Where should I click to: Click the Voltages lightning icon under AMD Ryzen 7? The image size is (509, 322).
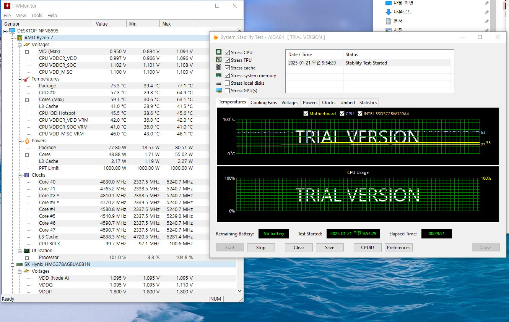point(27,45)
